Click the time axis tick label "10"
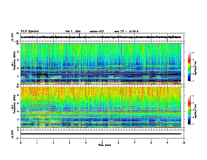The width and height of the screenshot is (207, 160). click(184, 143)
